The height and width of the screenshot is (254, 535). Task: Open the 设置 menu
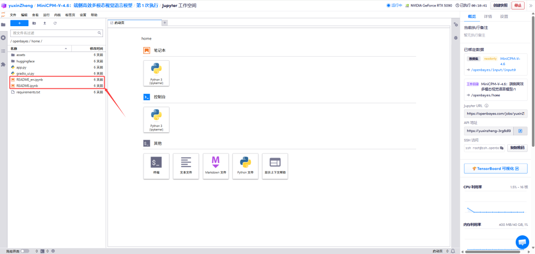(x=83, y=15)
